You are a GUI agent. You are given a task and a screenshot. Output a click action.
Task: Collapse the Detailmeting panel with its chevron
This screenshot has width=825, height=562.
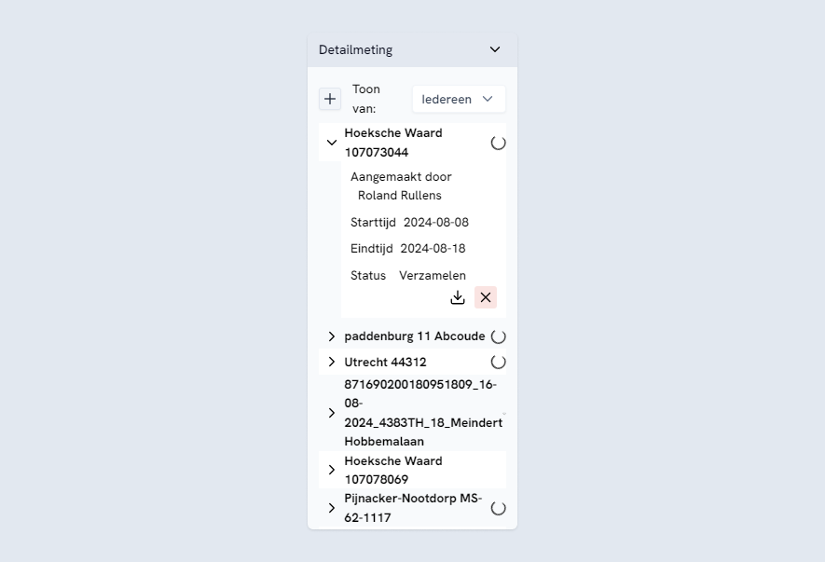pyautogui.click(x=495, y=49)
